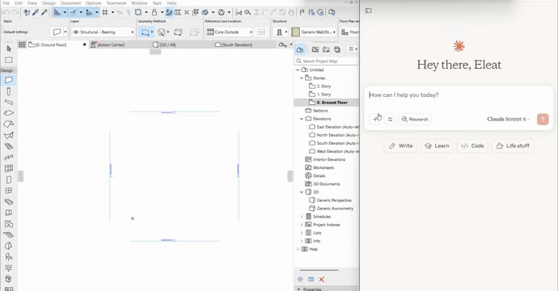558x291 pixels.
Task: Click the Life stuff suggestion chip
Action: (x=513, y=145)
